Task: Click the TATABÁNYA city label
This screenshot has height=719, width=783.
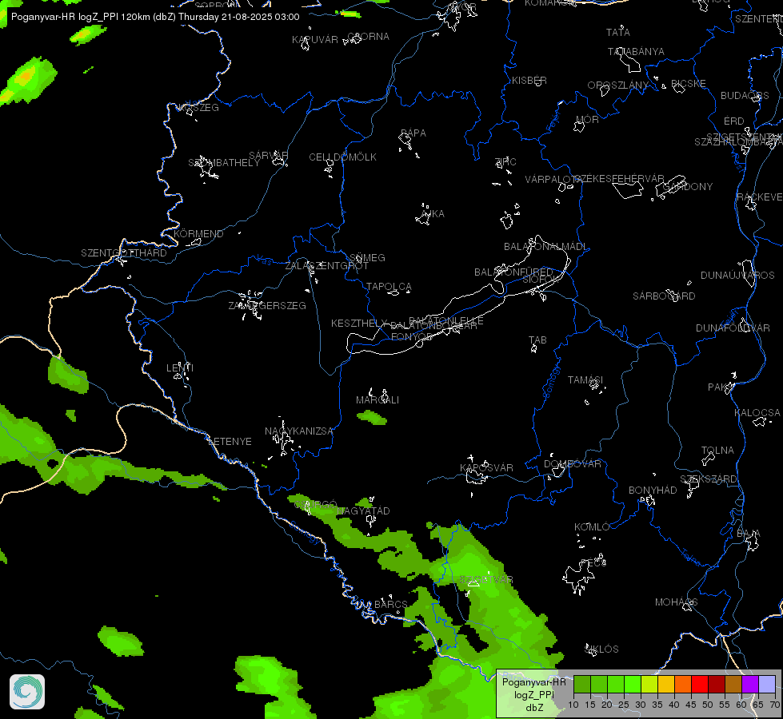Action: pos(636,51)
